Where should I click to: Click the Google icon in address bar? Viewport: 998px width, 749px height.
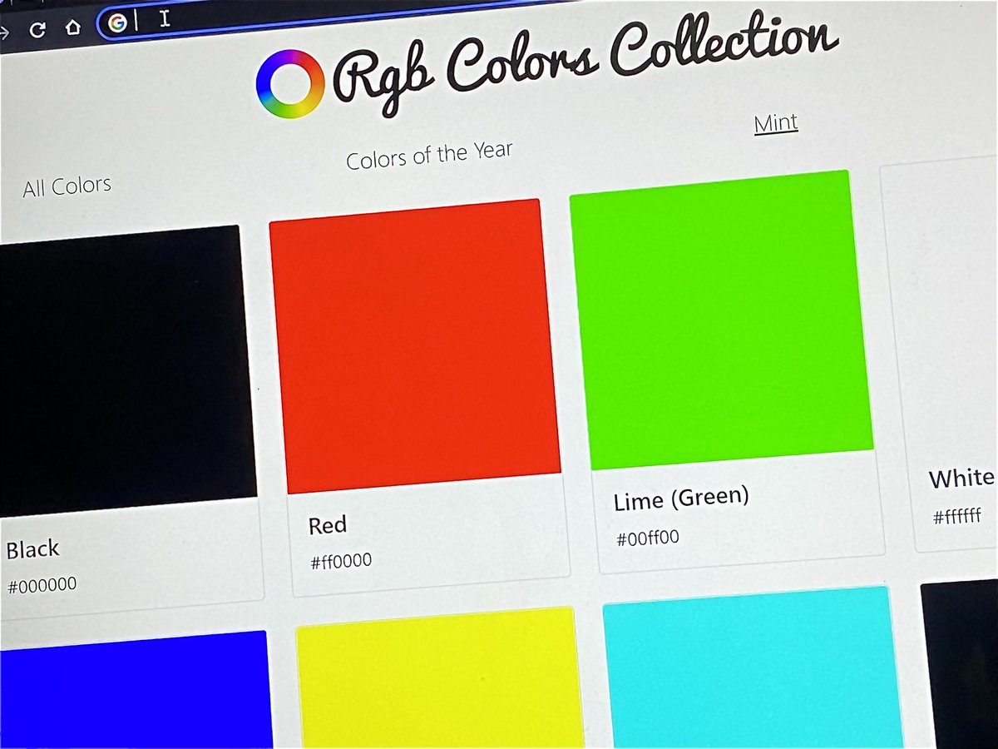pyautogui.click(x=117, y=23)
